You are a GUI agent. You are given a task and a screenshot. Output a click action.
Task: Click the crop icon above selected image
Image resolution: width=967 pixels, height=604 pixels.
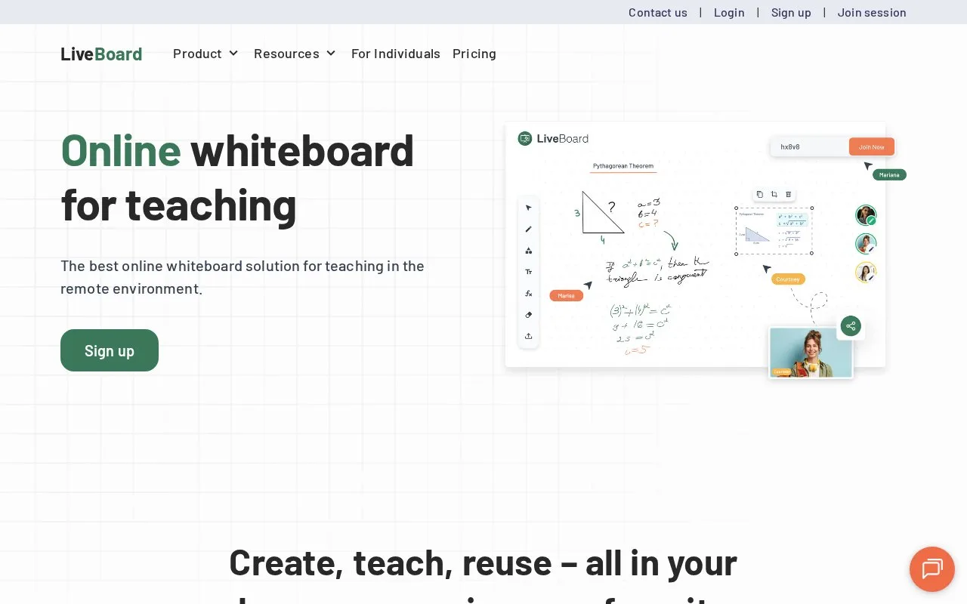coord(774,194)
